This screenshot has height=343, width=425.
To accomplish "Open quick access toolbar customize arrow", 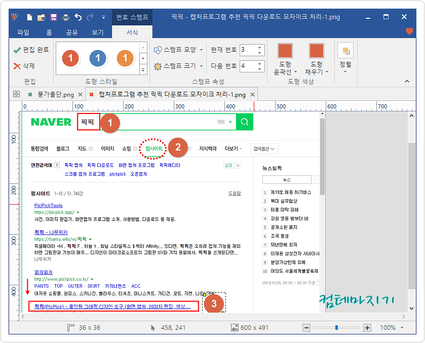I will click(103, 17).
